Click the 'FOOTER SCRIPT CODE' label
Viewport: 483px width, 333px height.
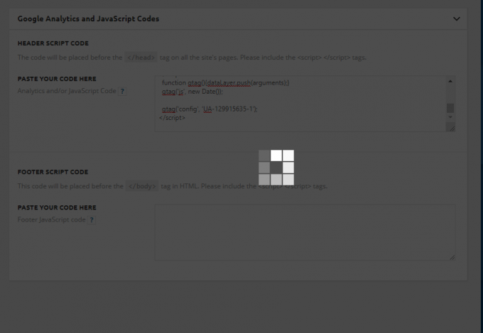[53, 173]
